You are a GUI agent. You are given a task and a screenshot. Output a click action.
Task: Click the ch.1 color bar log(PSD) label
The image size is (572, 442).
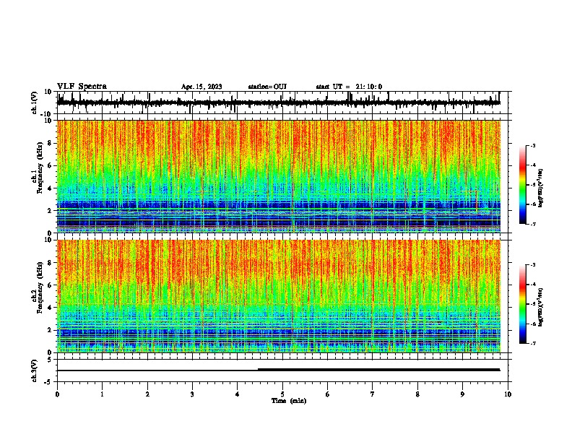[541, 188]
